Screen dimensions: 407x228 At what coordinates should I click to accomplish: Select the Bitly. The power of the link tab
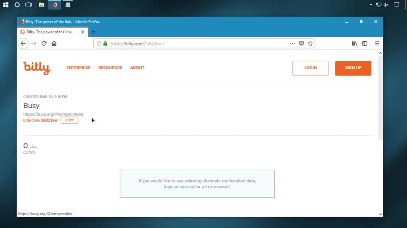click(53, 32)
